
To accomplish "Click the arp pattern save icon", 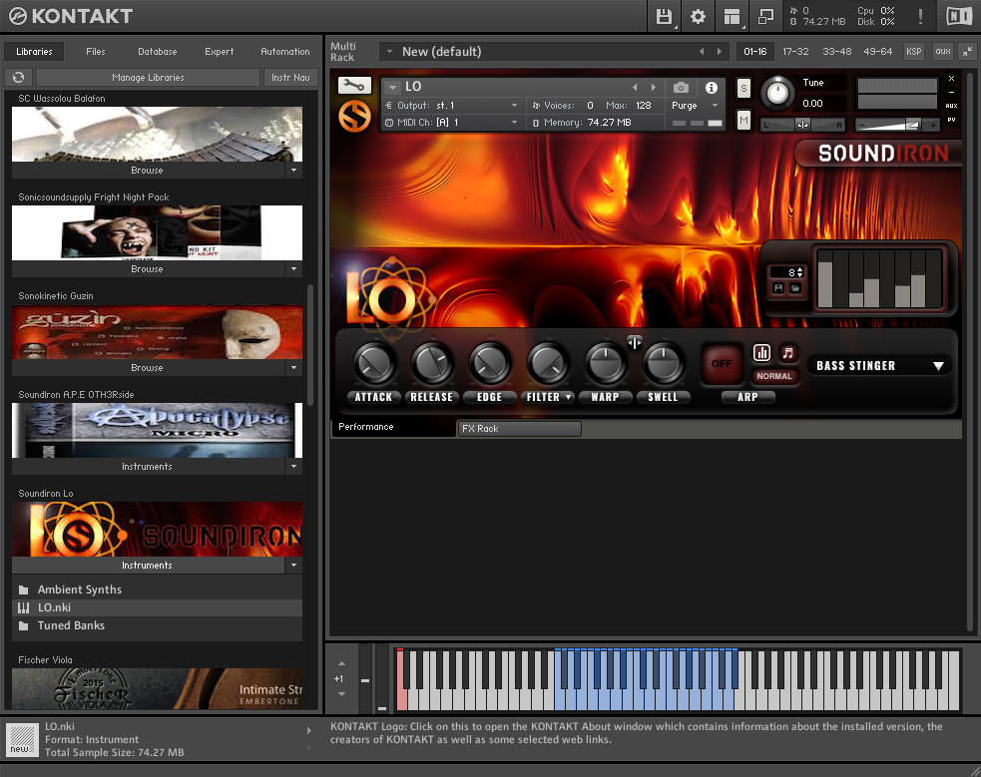I will click(x=778, y=288).
